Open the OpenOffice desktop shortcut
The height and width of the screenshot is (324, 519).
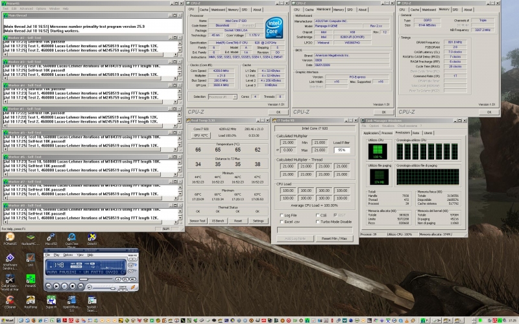(73, 299)
